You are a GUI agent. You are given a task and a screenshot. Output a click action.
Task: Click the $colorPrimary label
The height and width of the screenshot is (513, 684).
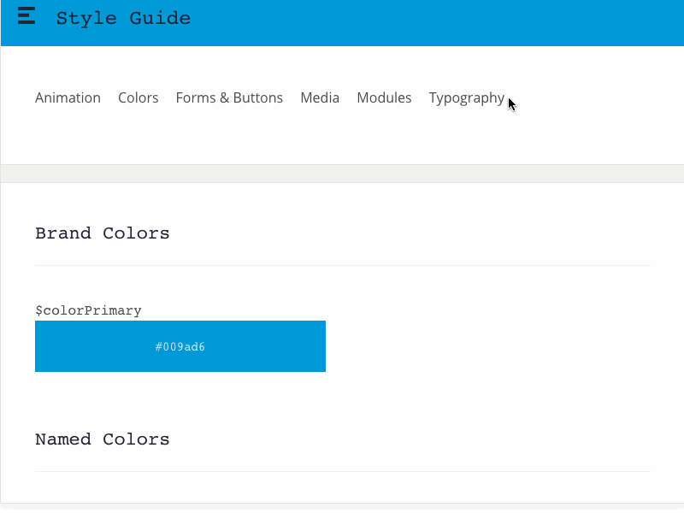point(89,310)
